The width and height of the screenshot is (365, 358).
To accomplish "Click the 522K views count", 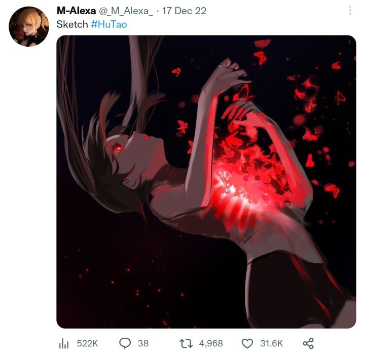I will [x=88, y=344].
